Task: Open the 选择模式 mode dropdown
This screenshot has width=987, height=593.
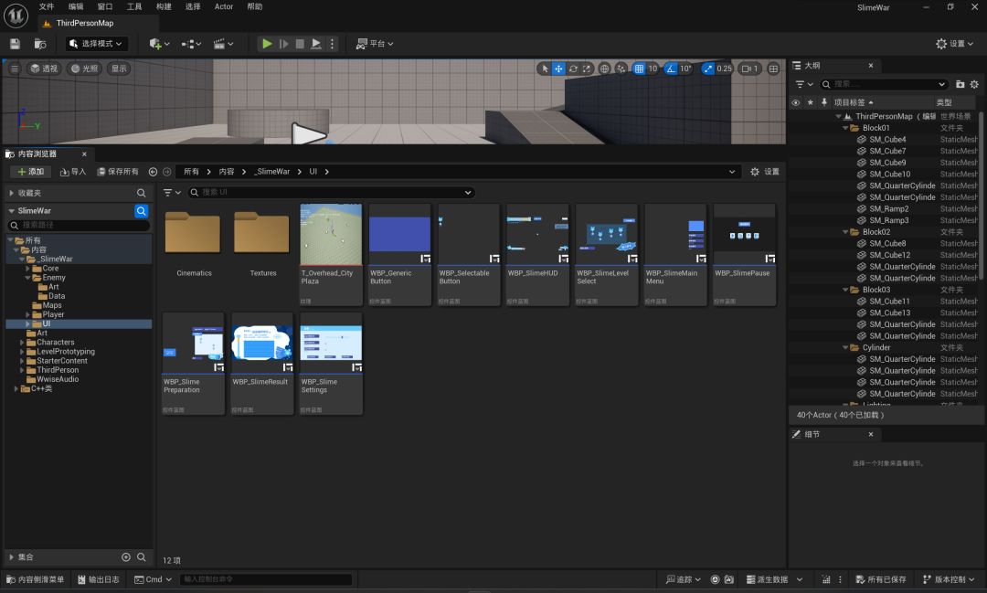Action: pyautogui.click(x=96, y=44)
